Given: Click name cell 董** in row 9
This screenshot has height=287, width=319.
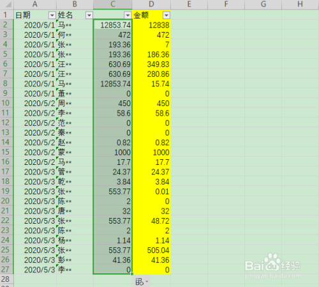Looking at the screenshot, I should tap(75, 93).
